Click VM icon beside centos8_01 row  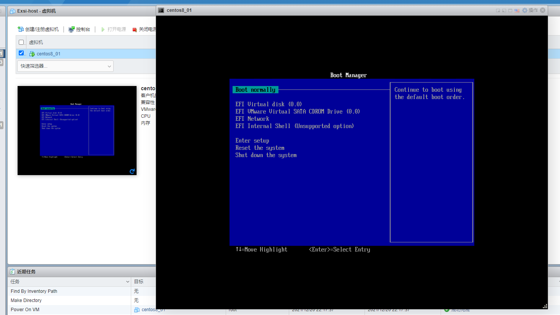[x=32, y=54]
